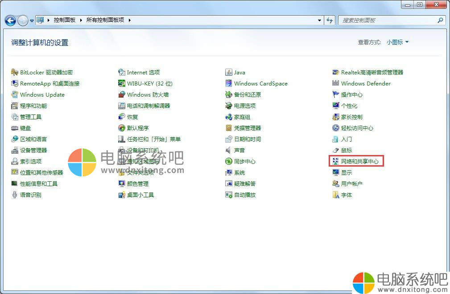Click the Java coffee cup icon
Screen dimensions: 450x294
229,72
